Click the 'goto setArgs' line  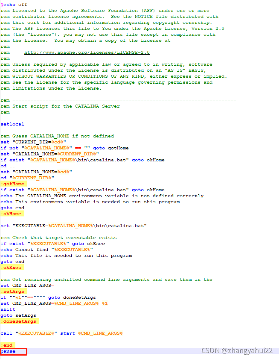[18, 315]
